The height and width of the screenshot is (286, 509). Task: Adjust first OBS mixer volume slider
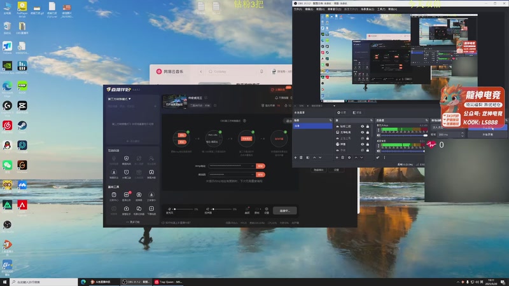404,135
